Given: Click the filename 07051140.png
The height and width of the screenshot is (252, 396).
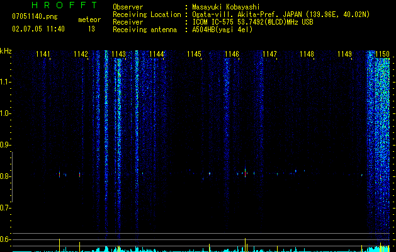Looking at the screenshot, I should [35, 16].
